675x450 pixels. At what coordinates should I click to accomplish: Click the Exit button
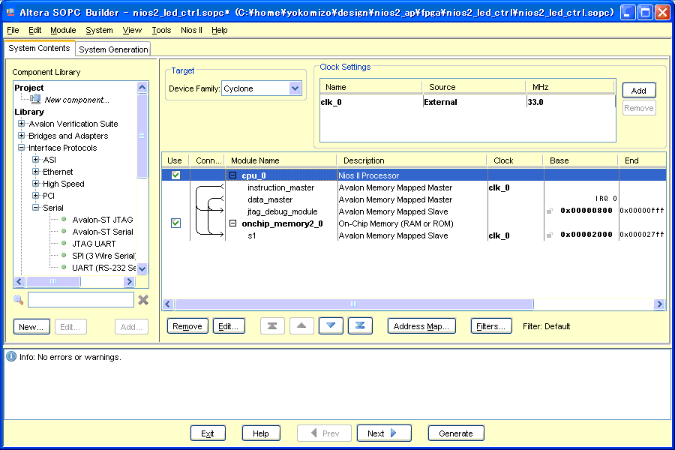point(208,433)
